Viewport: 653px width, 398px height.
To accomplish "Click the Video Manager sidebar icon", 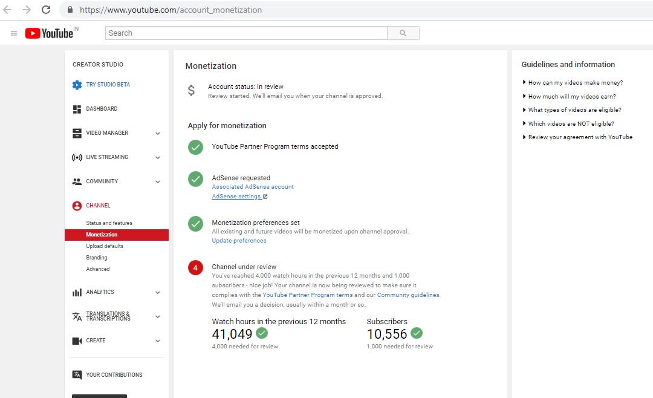I will click(x=77, y=133).
